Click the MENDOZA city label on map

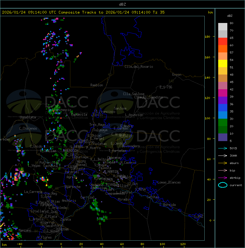click(x=72, y=151)
